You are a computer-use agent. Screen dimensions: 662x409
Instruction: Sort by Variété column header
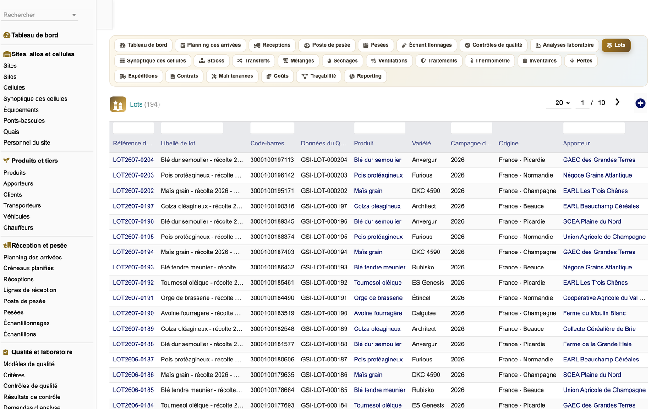pyautogui.click(x=421, y=144)
